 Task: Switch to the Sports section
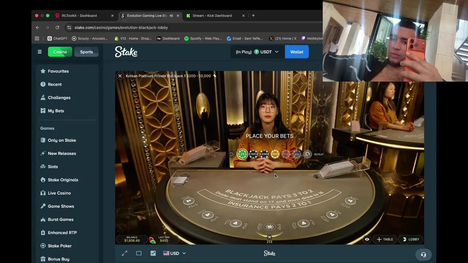coord(86,52)
